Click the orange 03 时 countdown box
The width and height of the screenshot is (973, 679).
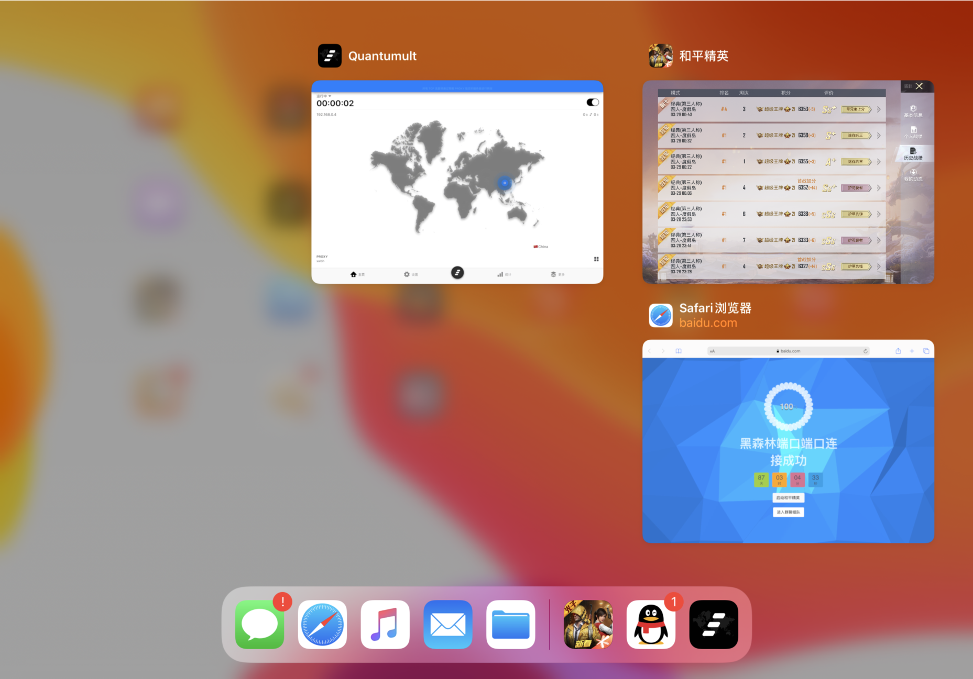779,480
